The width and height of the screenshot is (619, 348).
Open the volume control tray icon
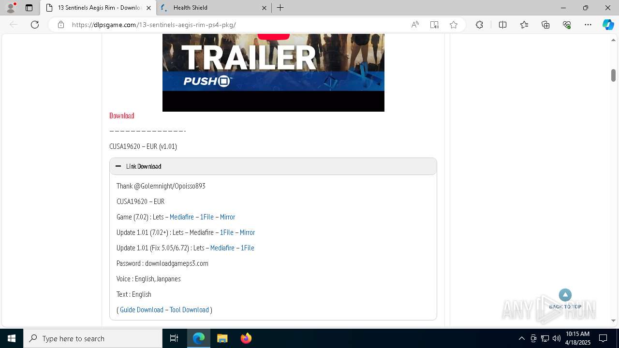[557, 338]
